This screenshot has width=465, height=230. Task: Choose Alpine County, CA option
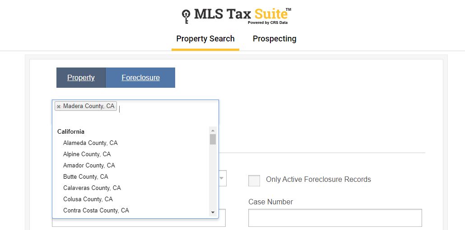87,154
